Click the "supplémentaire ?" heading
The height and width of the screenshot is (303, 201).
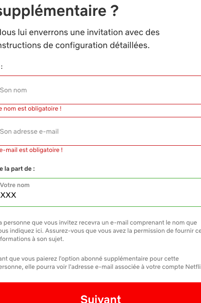coord(59,11)
